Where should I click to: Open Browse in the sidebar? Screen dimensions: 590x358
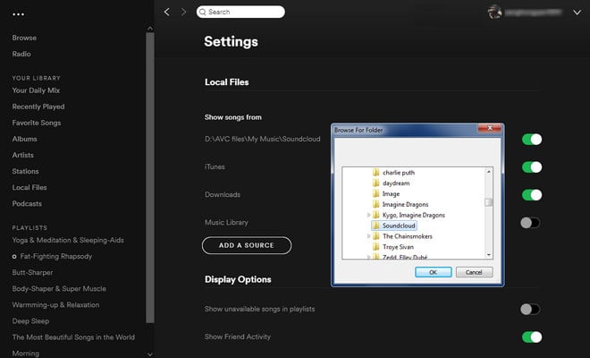pos(24,38)
